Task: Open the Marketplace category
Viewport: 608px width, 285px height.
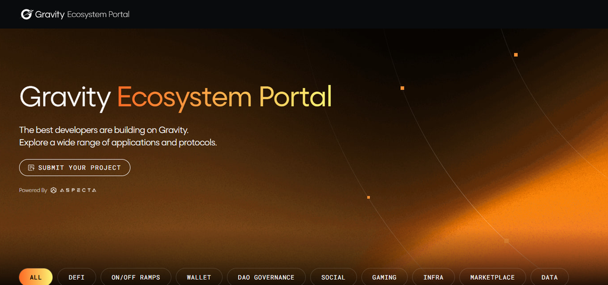Action: coord(492,277)
